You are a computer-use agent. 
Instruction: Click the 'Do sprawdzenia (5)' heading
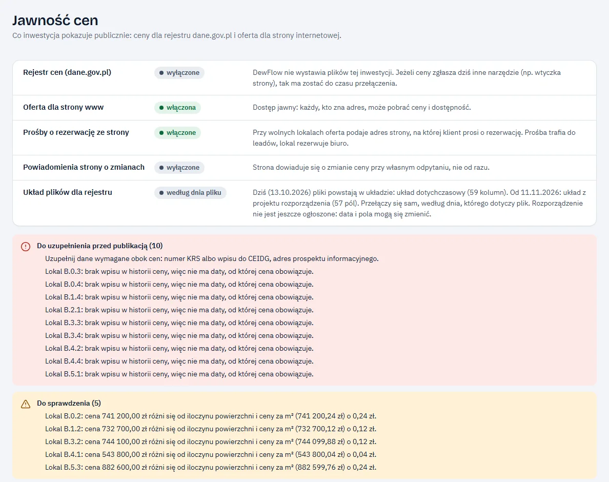(69, 403)
